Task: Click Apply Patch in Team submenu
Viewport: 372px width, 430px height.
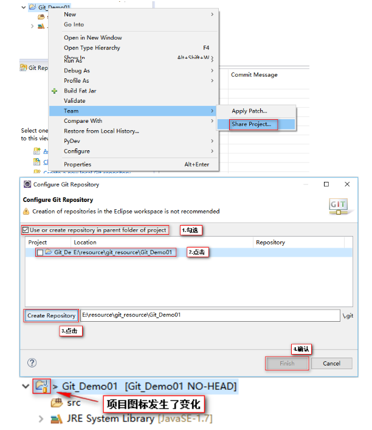Action: (x=256, y=111)
